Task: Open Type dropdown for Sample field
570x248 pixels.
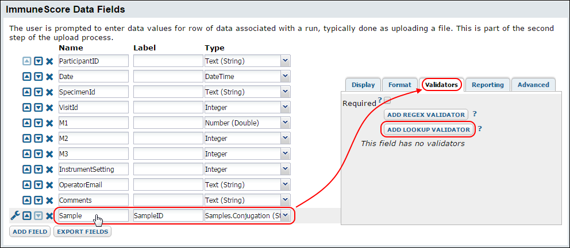Action: tap(286, 215)
